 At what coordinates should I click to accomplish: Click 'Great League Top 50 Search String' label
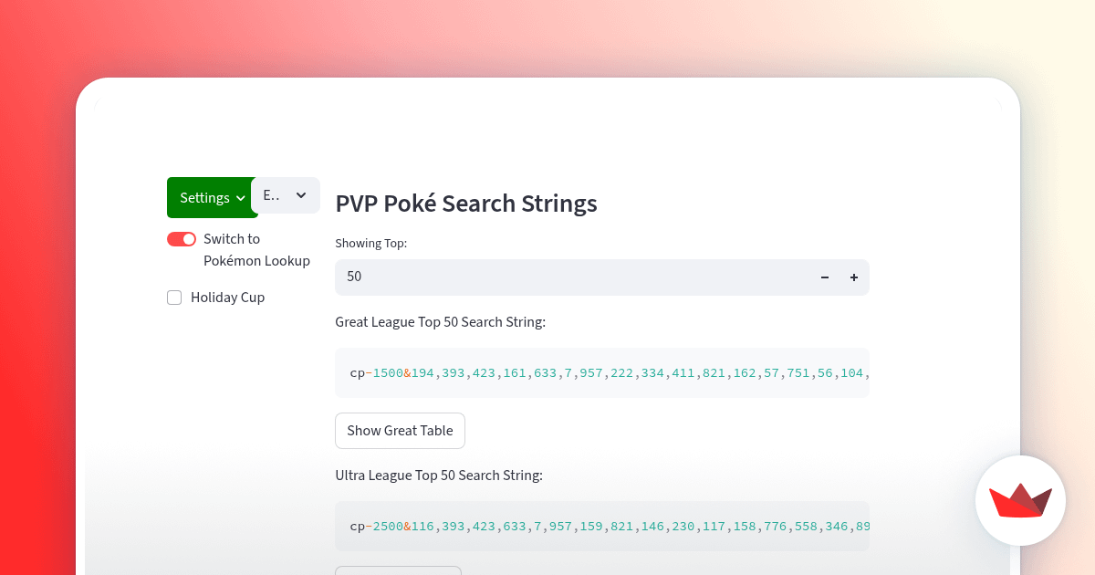pos(440,322)
